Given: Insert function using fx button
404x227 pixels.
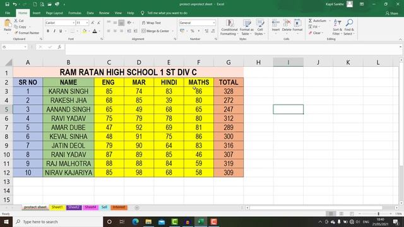Looking at the screenshot, I should click(59, 47).
